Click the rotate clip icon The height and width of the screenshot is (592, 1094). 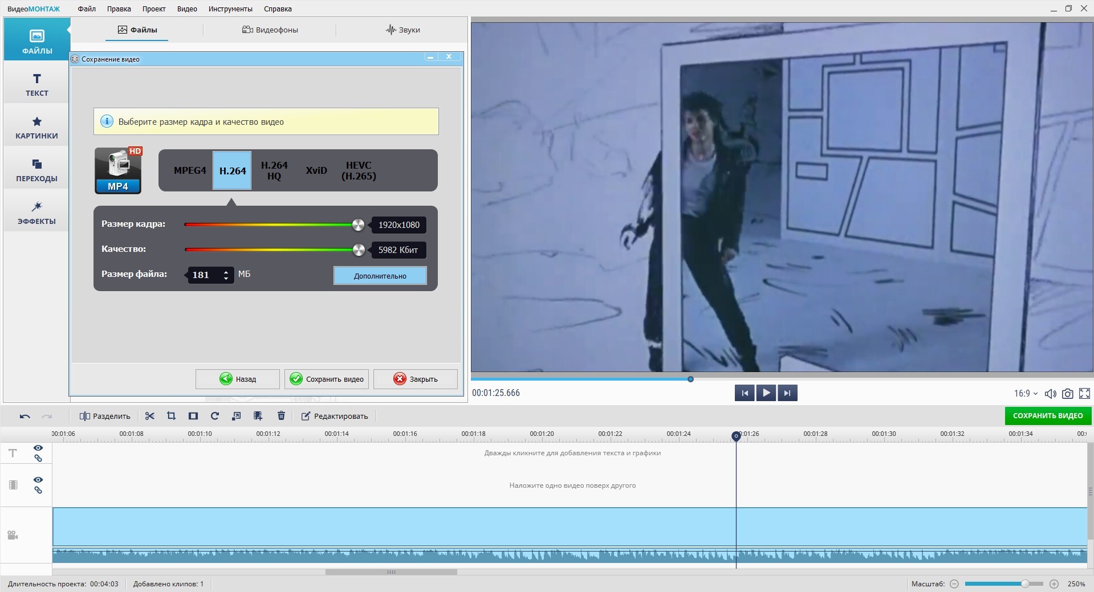[214, 416]
